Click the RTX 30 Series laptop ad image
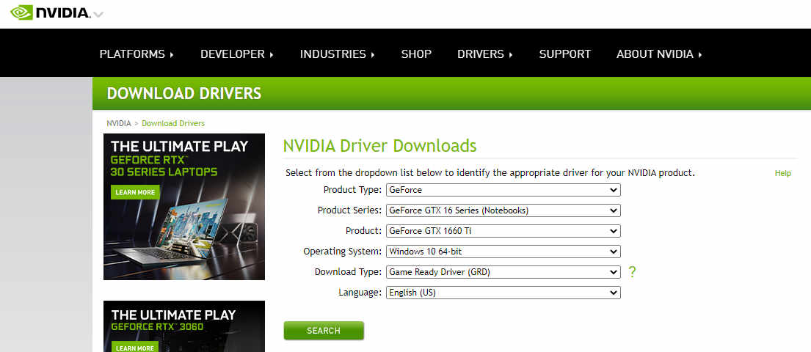This screenshot has height=352, width=811. [184, 207]
